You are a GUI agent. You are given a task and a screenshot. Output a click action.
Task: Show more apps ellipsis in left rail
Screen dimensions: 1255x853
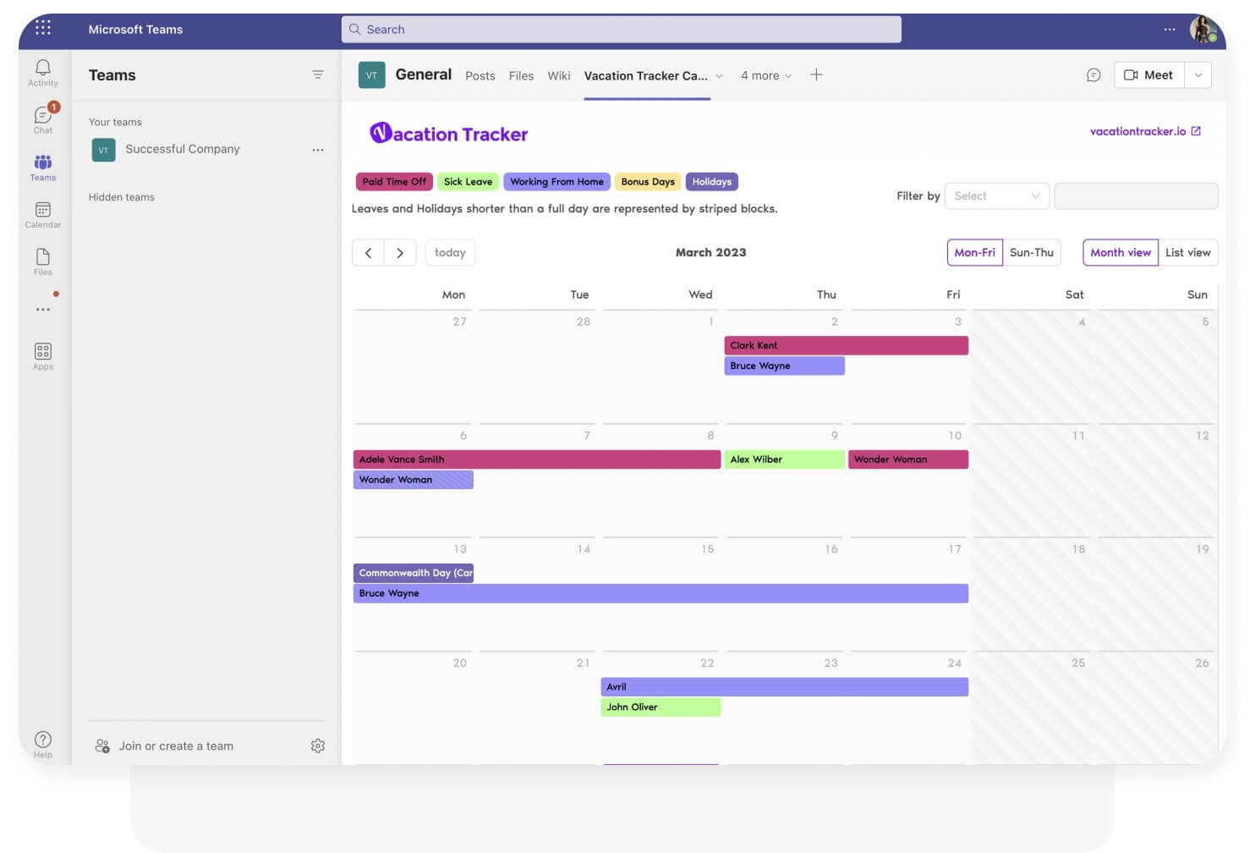coord(43,310)
